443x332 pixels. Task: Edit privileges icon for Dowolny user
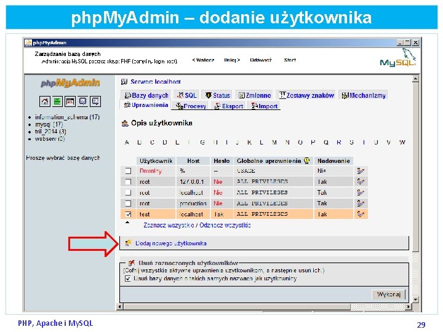[x=361, y=171]
